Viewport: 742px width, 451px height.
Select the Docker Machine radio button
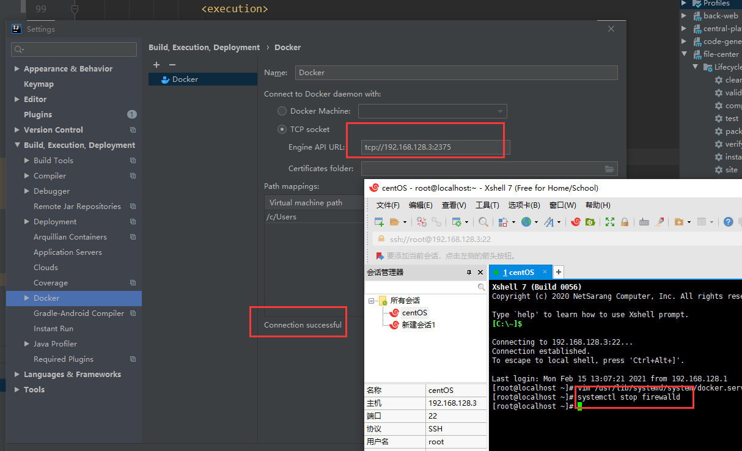pos(282,111)
